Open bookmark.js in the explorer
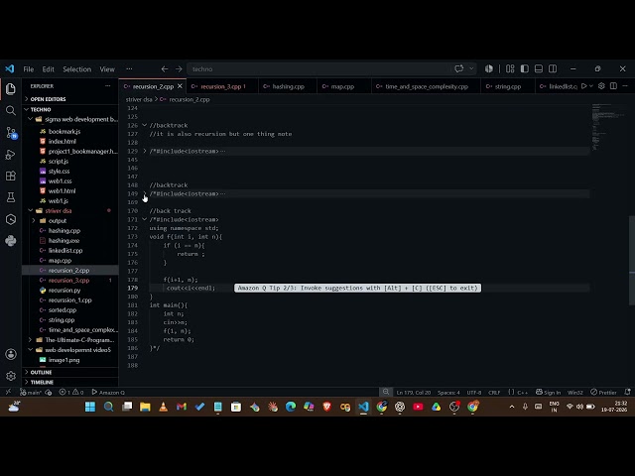The width and height of the screenshot is (635, 476). pyautogui.click(x=70, y=132)
